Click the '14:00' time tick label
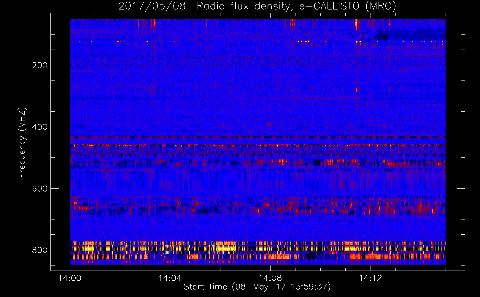The image size is (480, 297). coord(70,278)
